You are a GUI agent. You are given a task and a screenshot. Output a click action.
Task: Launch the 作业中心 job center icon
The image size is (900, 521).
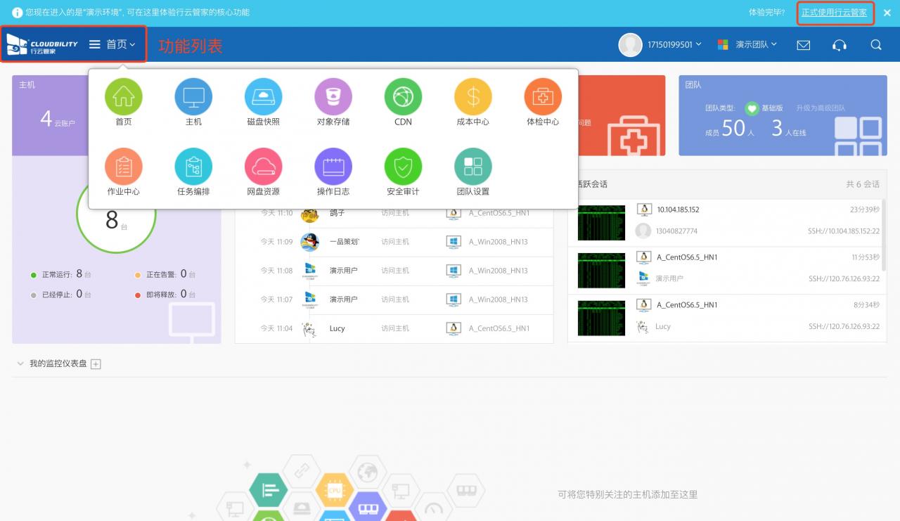(124, 167)
